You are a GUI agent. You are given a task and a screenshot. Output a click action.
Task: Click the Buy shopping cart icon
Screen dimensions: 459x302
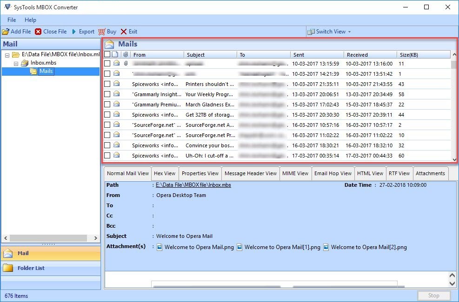101,32
